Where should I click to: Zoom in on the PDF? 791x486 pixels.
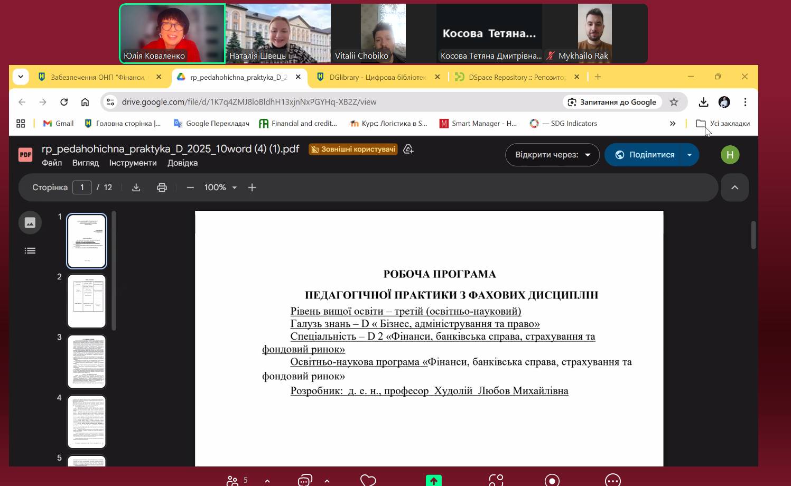[252, 188]
